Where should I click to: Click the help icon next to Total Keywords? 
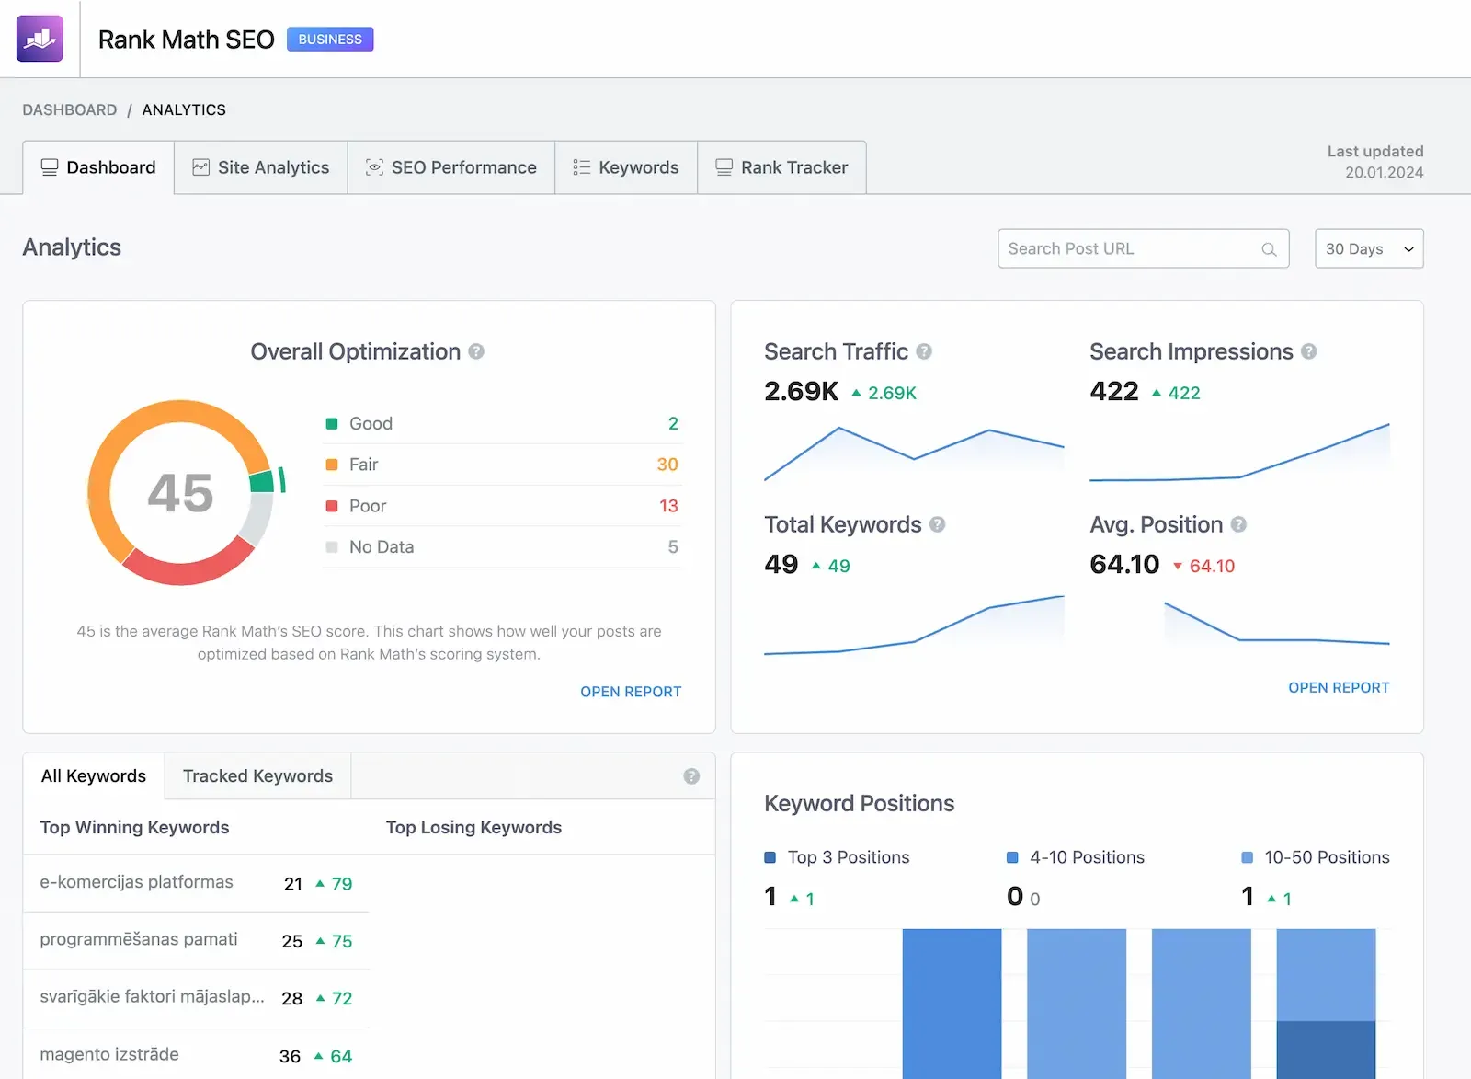tap(937, 524)
